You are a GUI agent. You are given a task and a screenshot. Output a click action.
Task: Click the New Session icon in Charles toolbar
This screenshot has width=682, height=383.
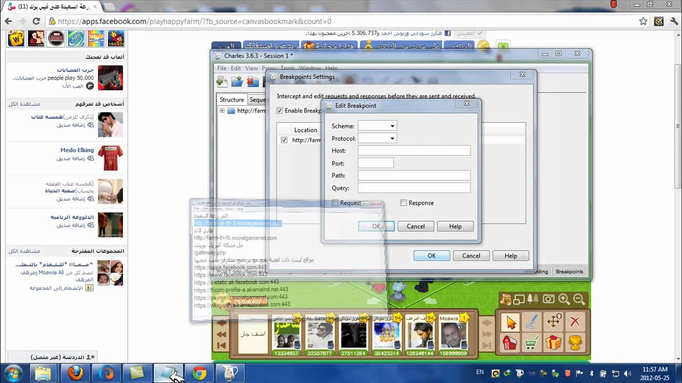(x=222, y=81)
